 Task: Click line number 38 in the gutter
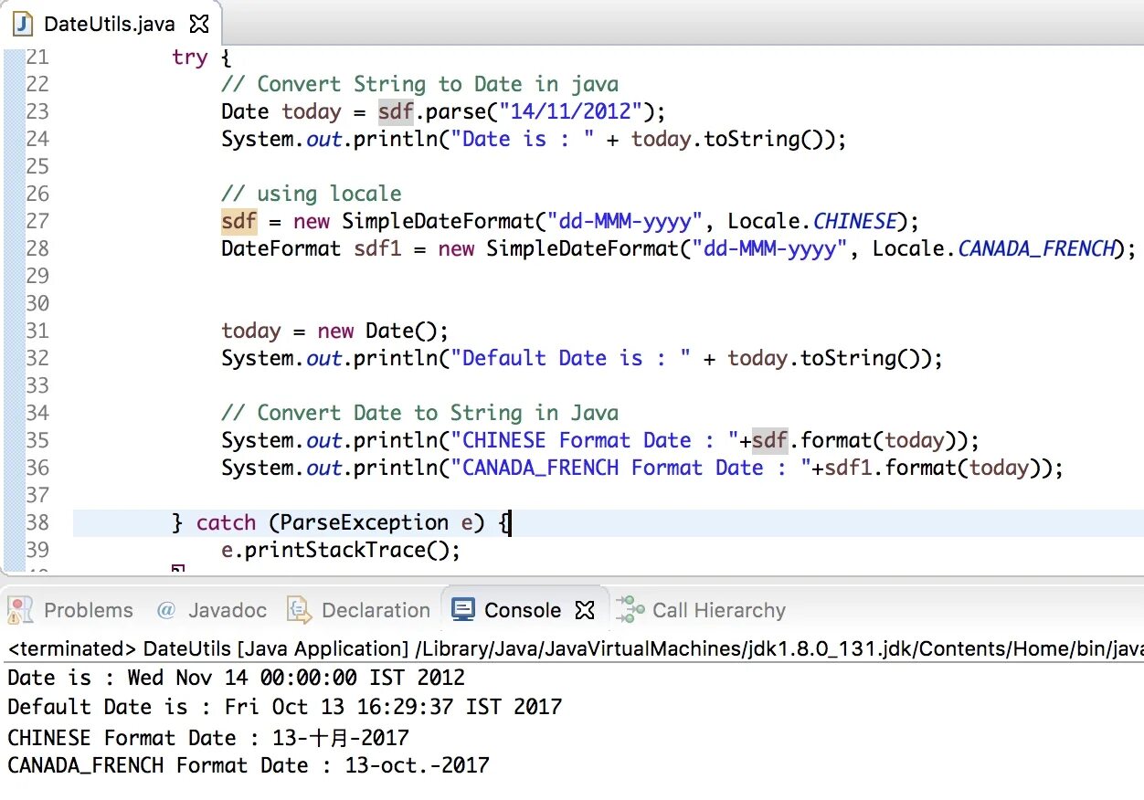pos(37,522)
